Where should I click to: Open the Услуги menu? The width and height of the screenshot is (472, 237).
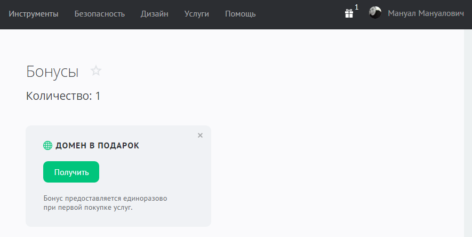197,14
